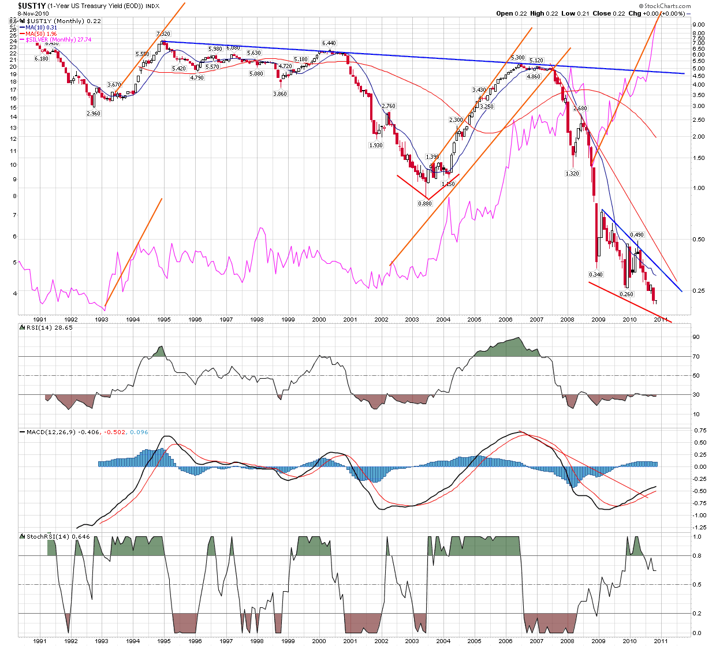Click the 3.670 price annotation

(x=114, y=85)
